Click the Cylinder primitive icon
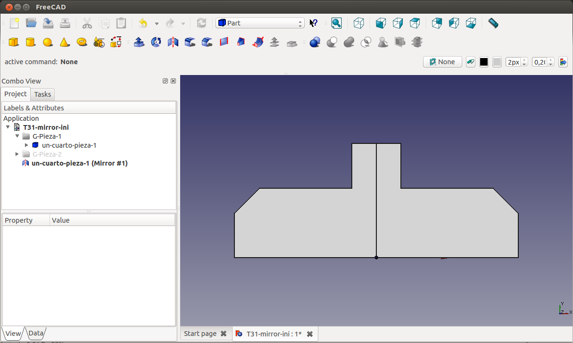The image size is (573, 343). (x=31, y=42)
